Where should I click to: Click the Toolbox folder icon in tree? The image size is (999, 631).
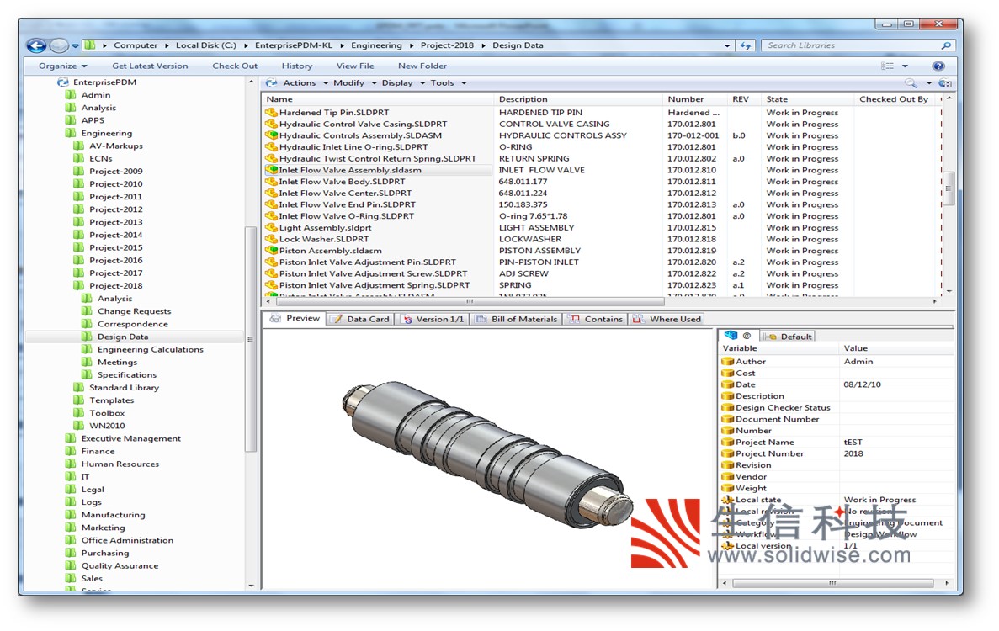pyautogui.click(x=78, y=413)
